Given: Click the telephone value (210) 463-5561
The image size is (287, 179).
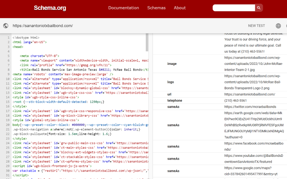Looking at the screenshot, I should click(x=235, y=101).
